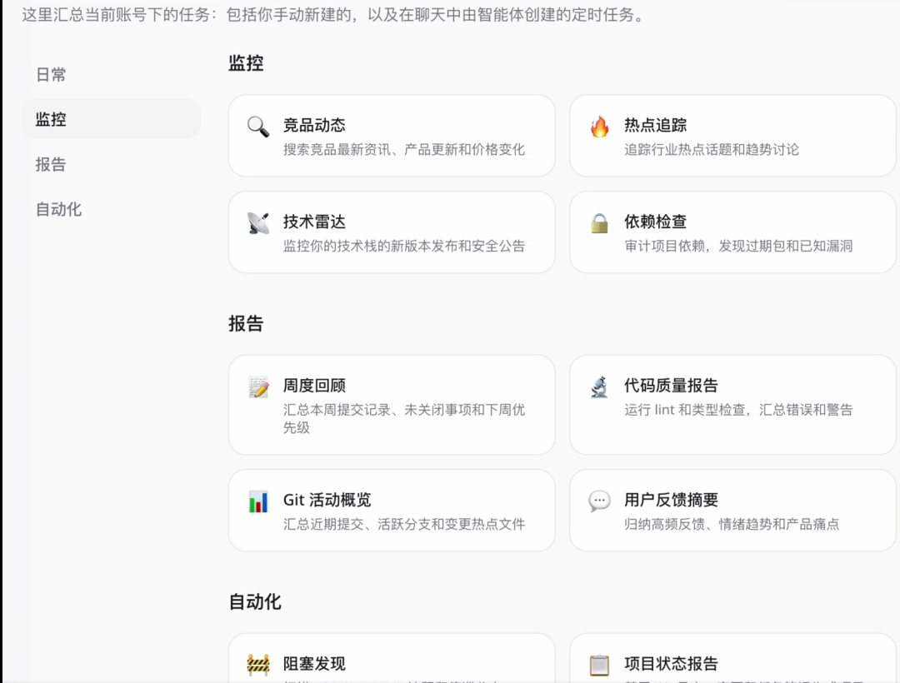Open the 依赖检查 task card
The image size is (900, 683).
733,232
